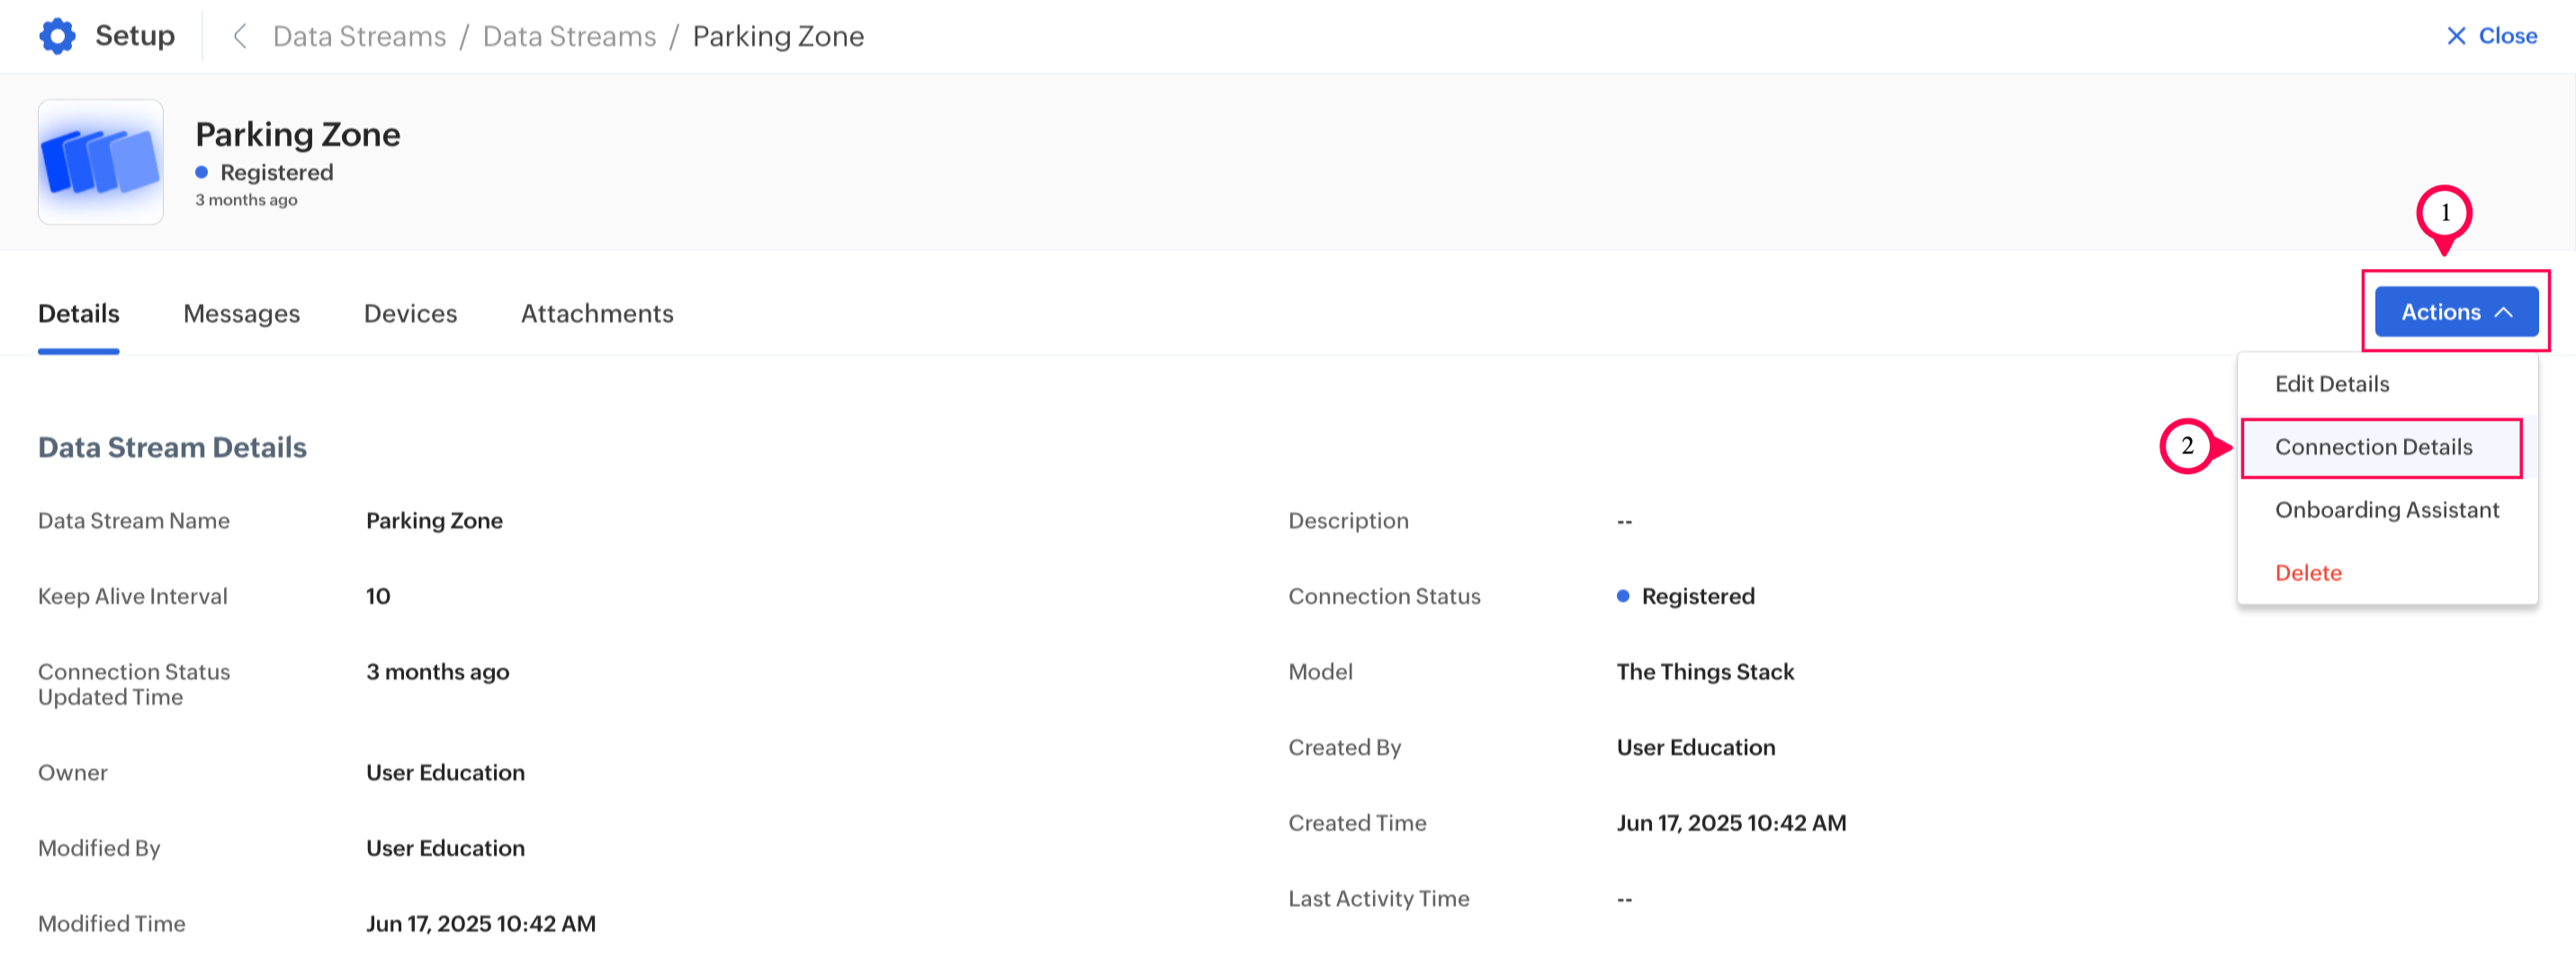
Task: Switch to the Messages tab
Action: pos(241,314)
